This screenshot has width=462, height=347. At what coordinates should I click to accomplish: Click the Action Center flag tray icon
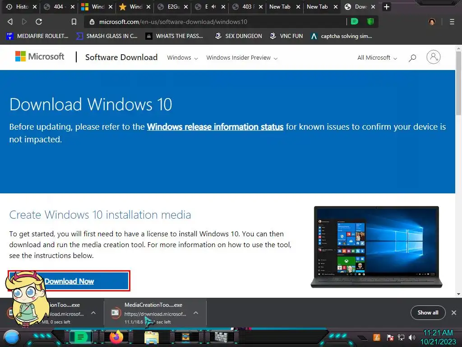click(390, 337)
